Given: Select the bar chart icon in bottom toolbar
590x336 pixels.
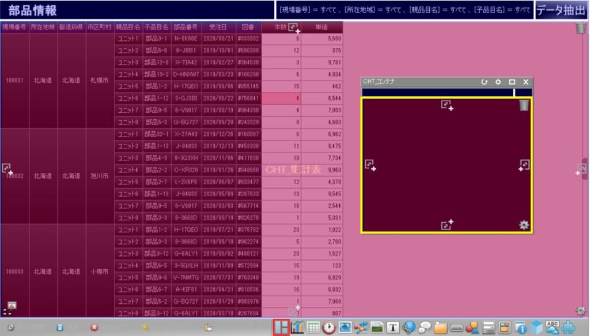Looking at the screenshot, I should point(297,327).
